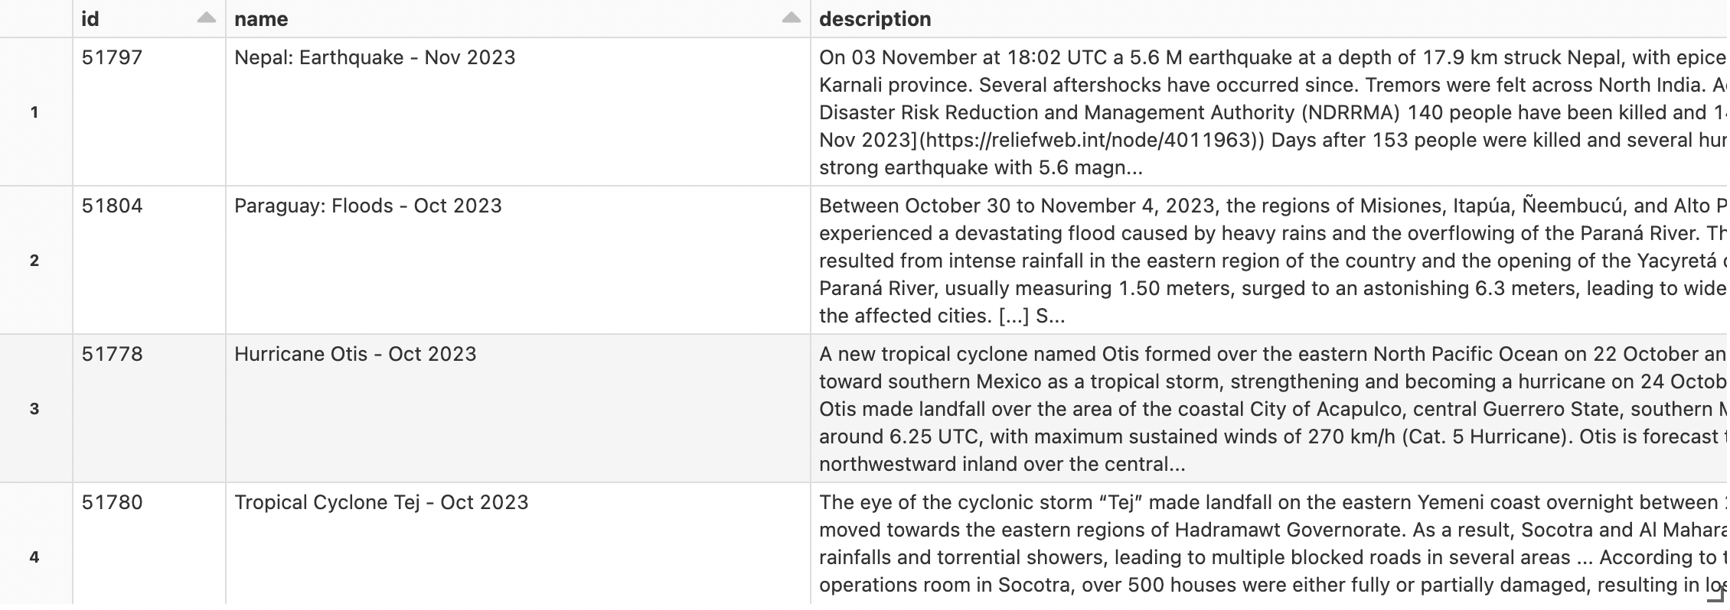Select row number 1
Image resolution: width=1730 pixels, height=610 pixels.
[34, 112]
